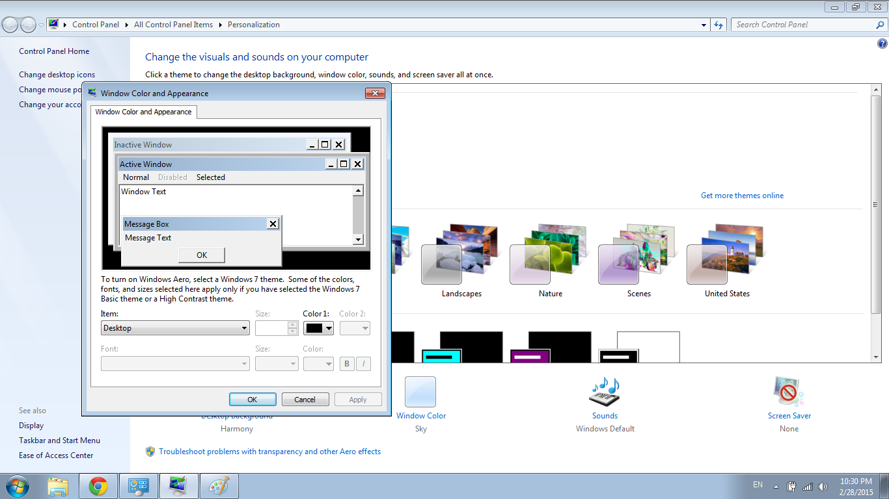Choose the purple high contrast theme
The image size is (889, 499).
click(551, 347)
